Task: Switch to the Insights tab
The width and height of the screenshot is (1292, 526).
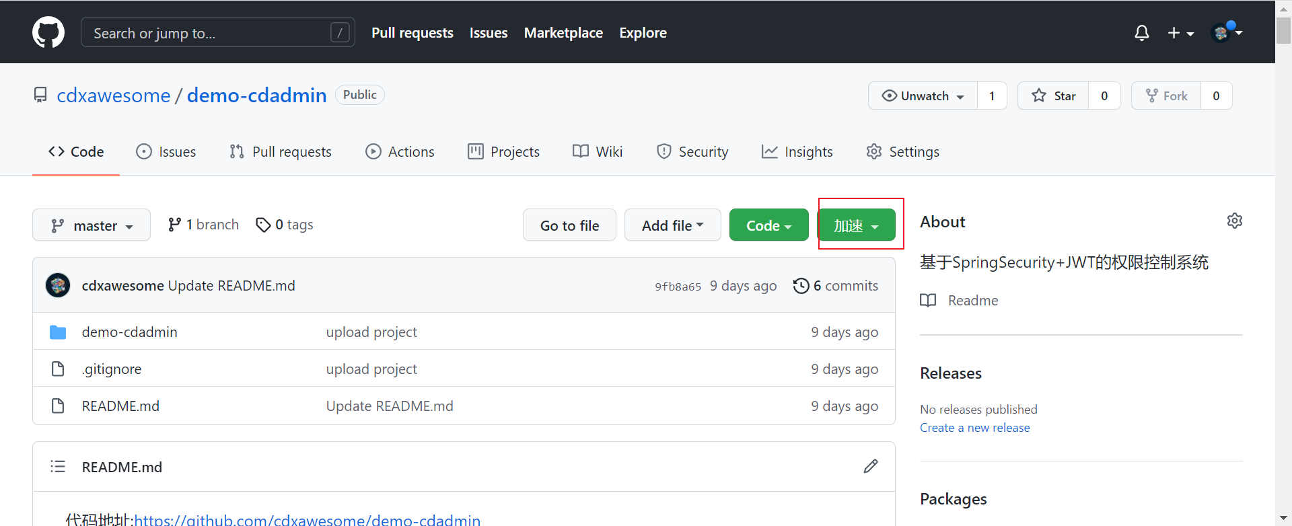Action: 797,152
